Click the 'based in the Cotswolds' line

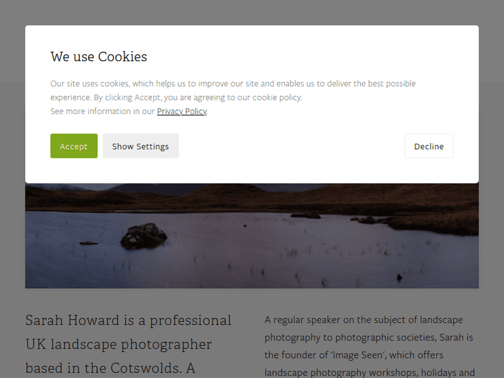pyautogui.click(x=110, y=368)
